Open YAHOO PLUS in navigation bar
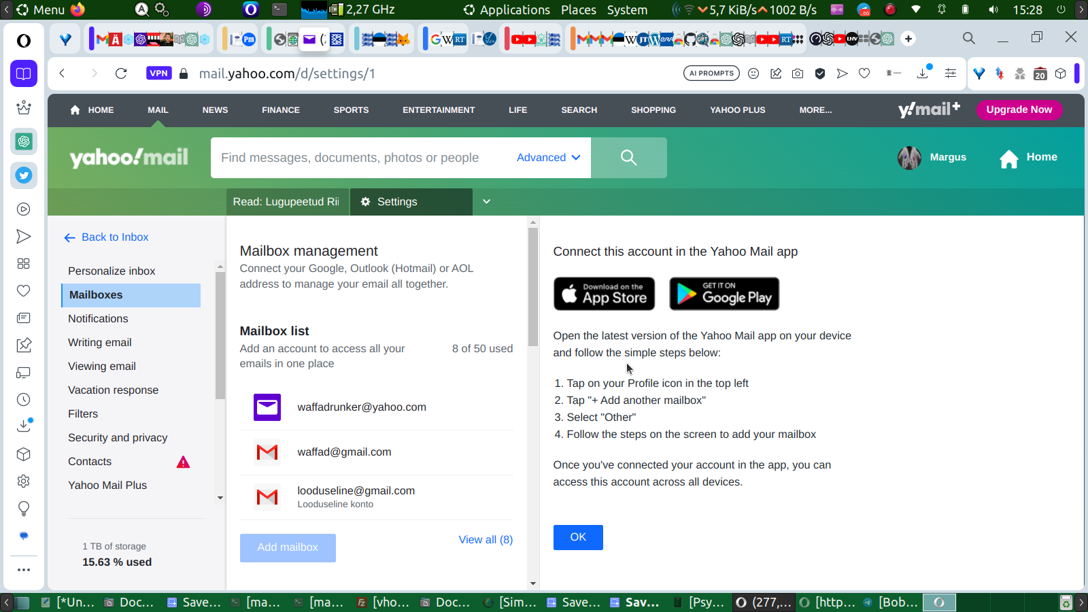Screen dimensions: 1088x612 point(738,110)
